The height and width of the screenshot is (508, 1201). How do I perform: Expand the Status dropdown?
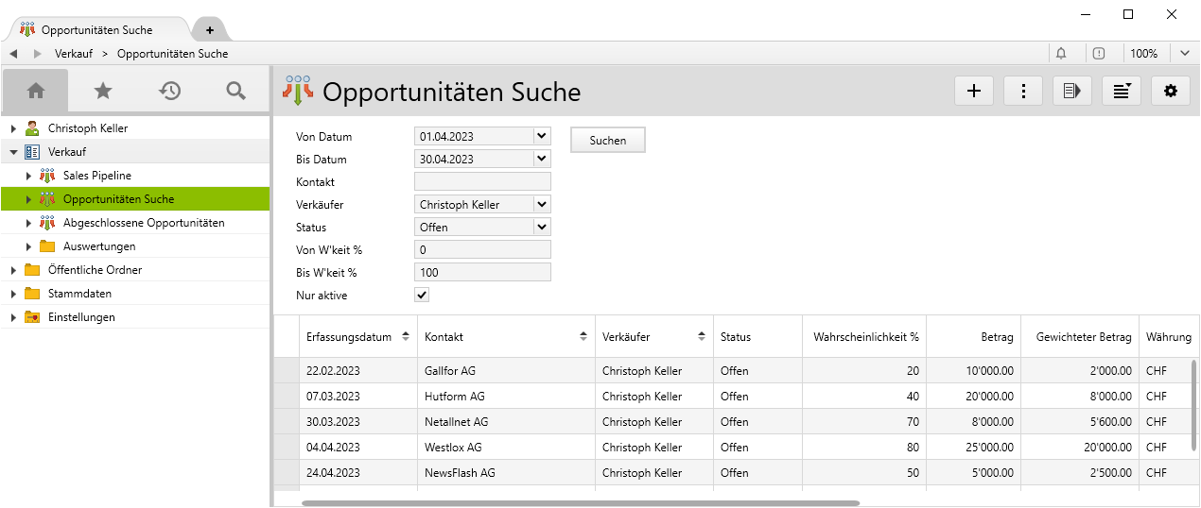[541, 228]
